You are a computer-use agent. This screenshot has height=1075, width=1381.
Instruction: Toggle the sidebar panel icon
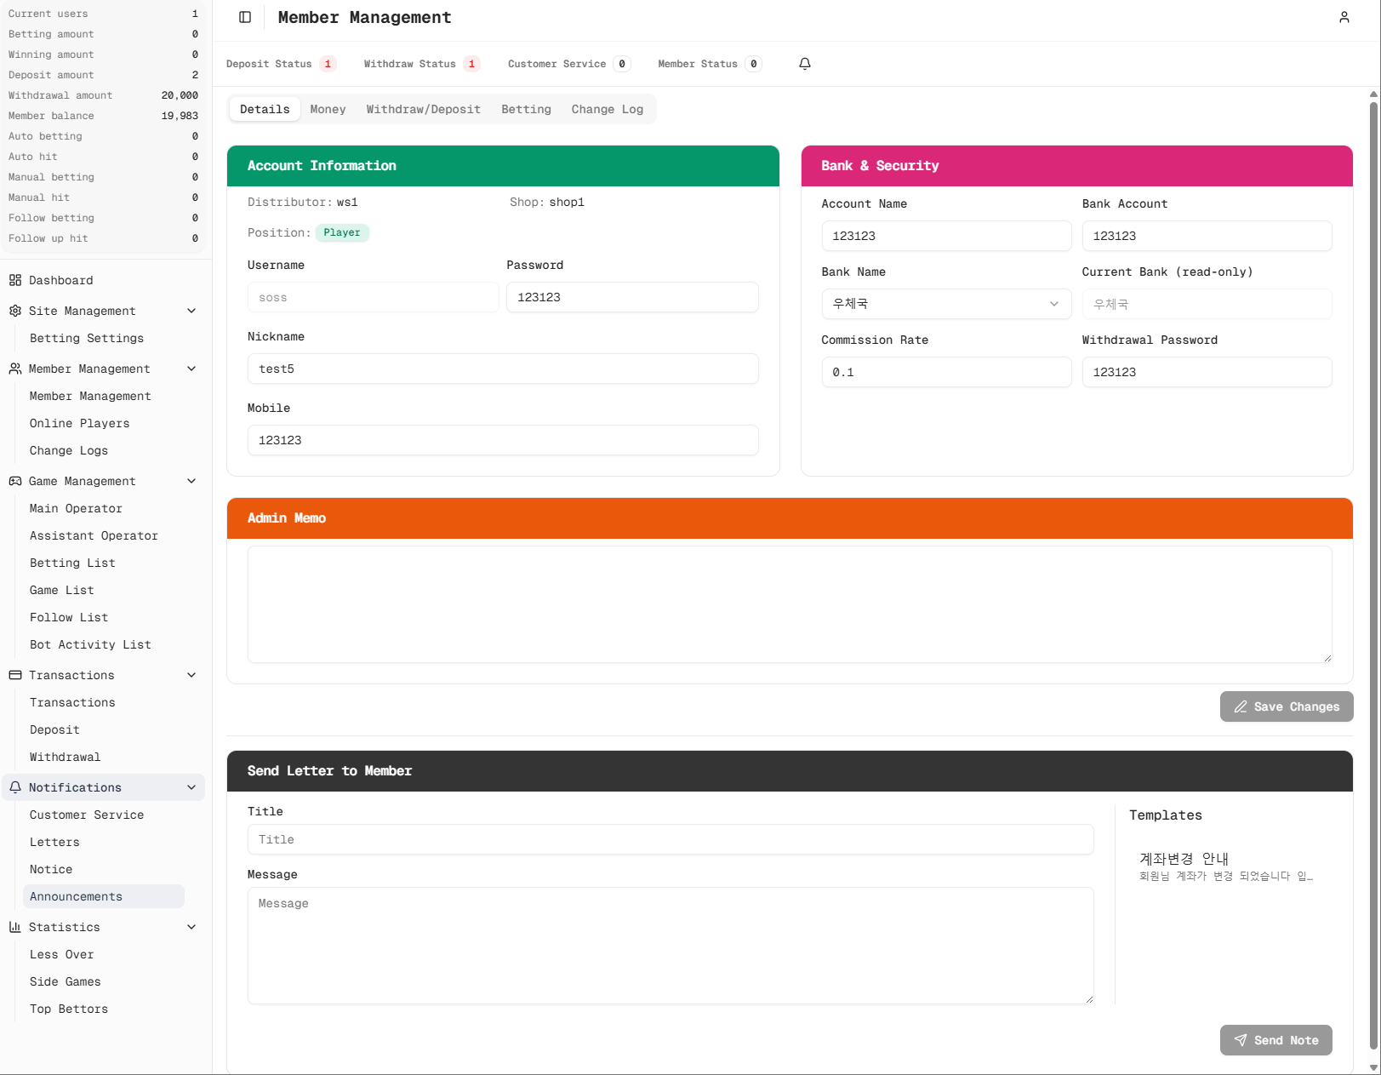(x=245, y=17)
